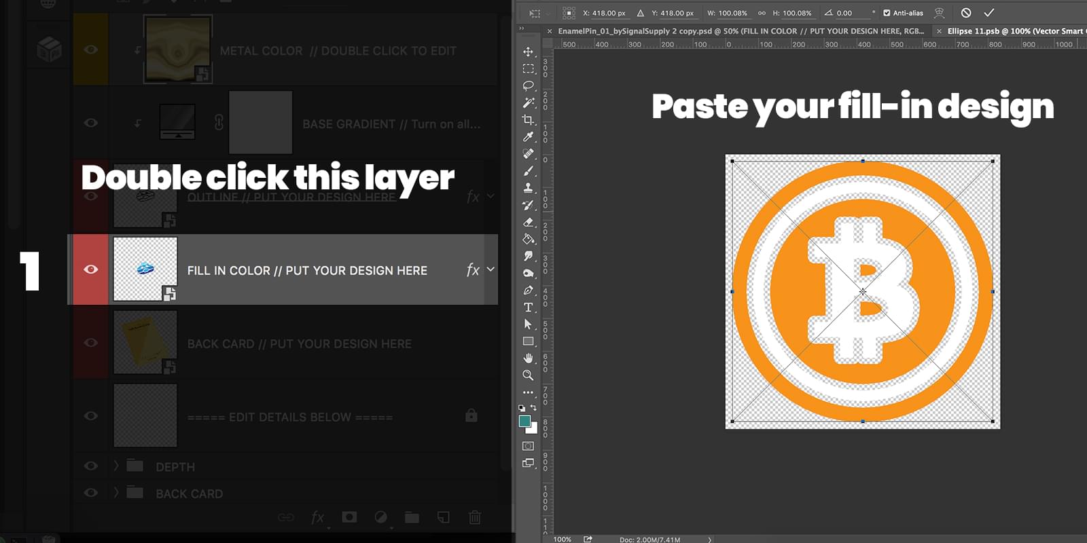The image size is (1087, 543).
Task: Hide the BACK CARD group folder
Action: 90,493
